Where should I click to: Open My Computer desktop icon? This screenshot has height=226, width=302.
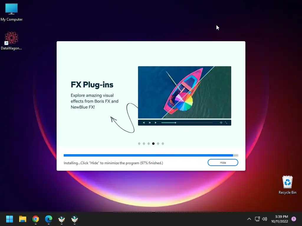coord(12,12)
